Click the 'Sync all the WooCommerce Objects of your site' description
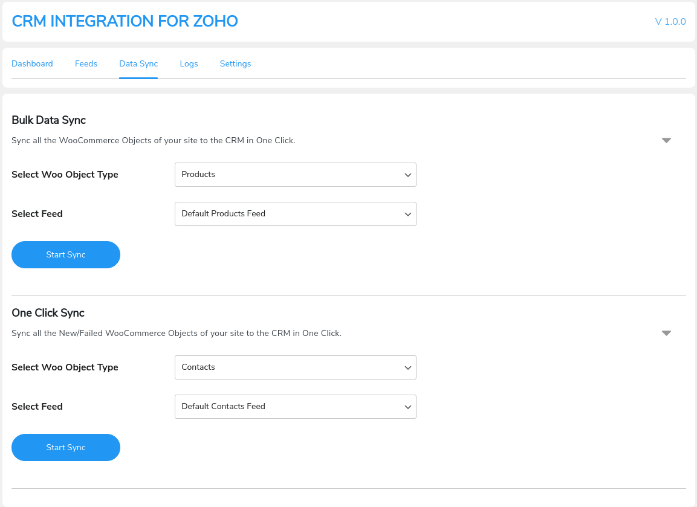697x507 pixels. coord(154,140)
